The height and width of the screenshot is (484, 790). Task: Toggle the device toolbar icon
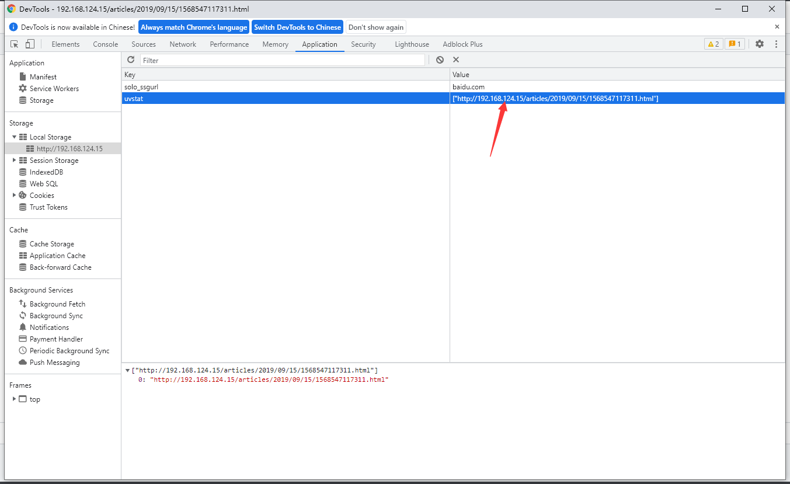coord(30,44)
